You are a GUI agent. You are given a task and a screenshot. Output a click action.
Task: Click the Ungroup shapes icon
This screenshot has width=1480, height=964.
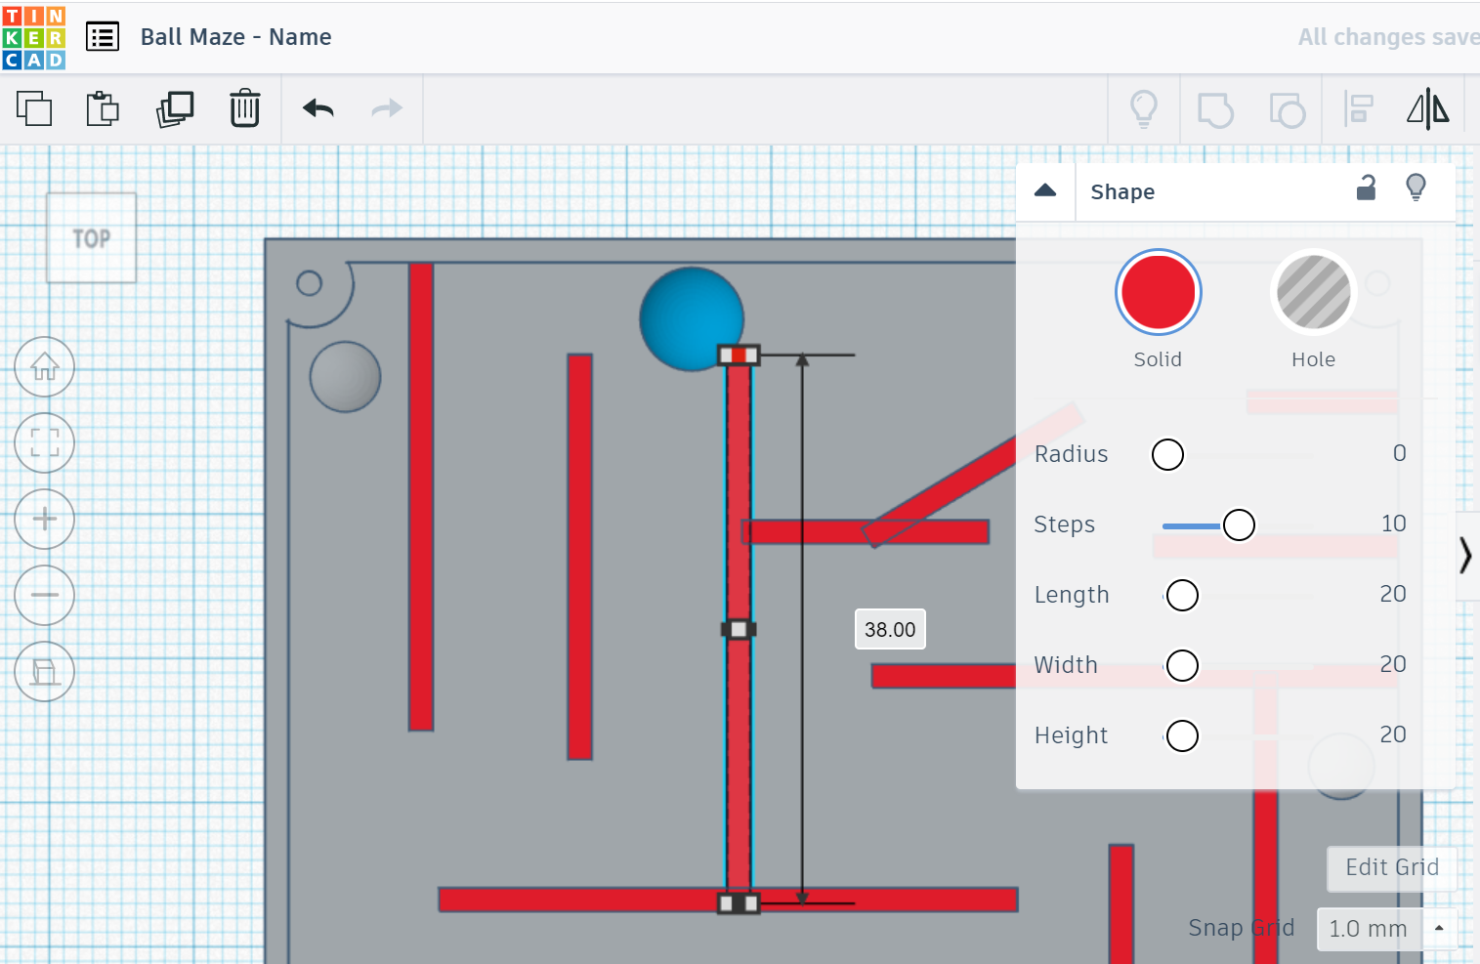[x=1287, y=109]
